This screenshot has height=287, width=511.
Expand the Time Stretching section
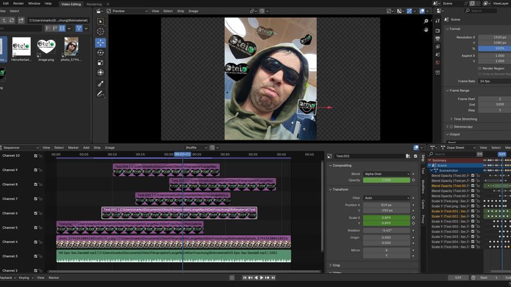coord(465,119)
